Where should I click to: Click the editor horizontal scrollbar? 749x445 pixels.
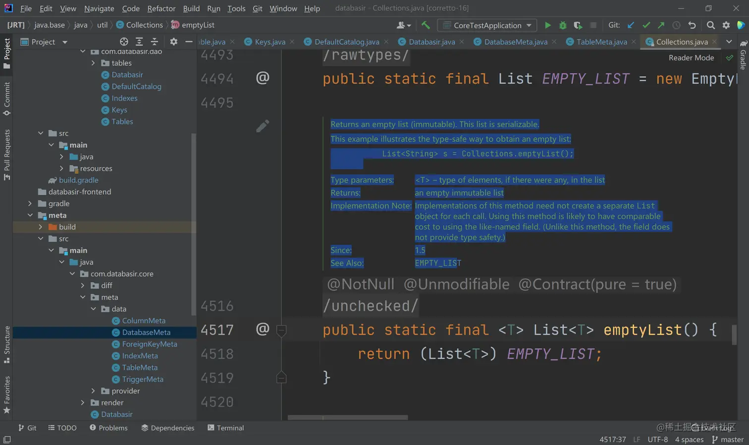(x=348, y=417)
